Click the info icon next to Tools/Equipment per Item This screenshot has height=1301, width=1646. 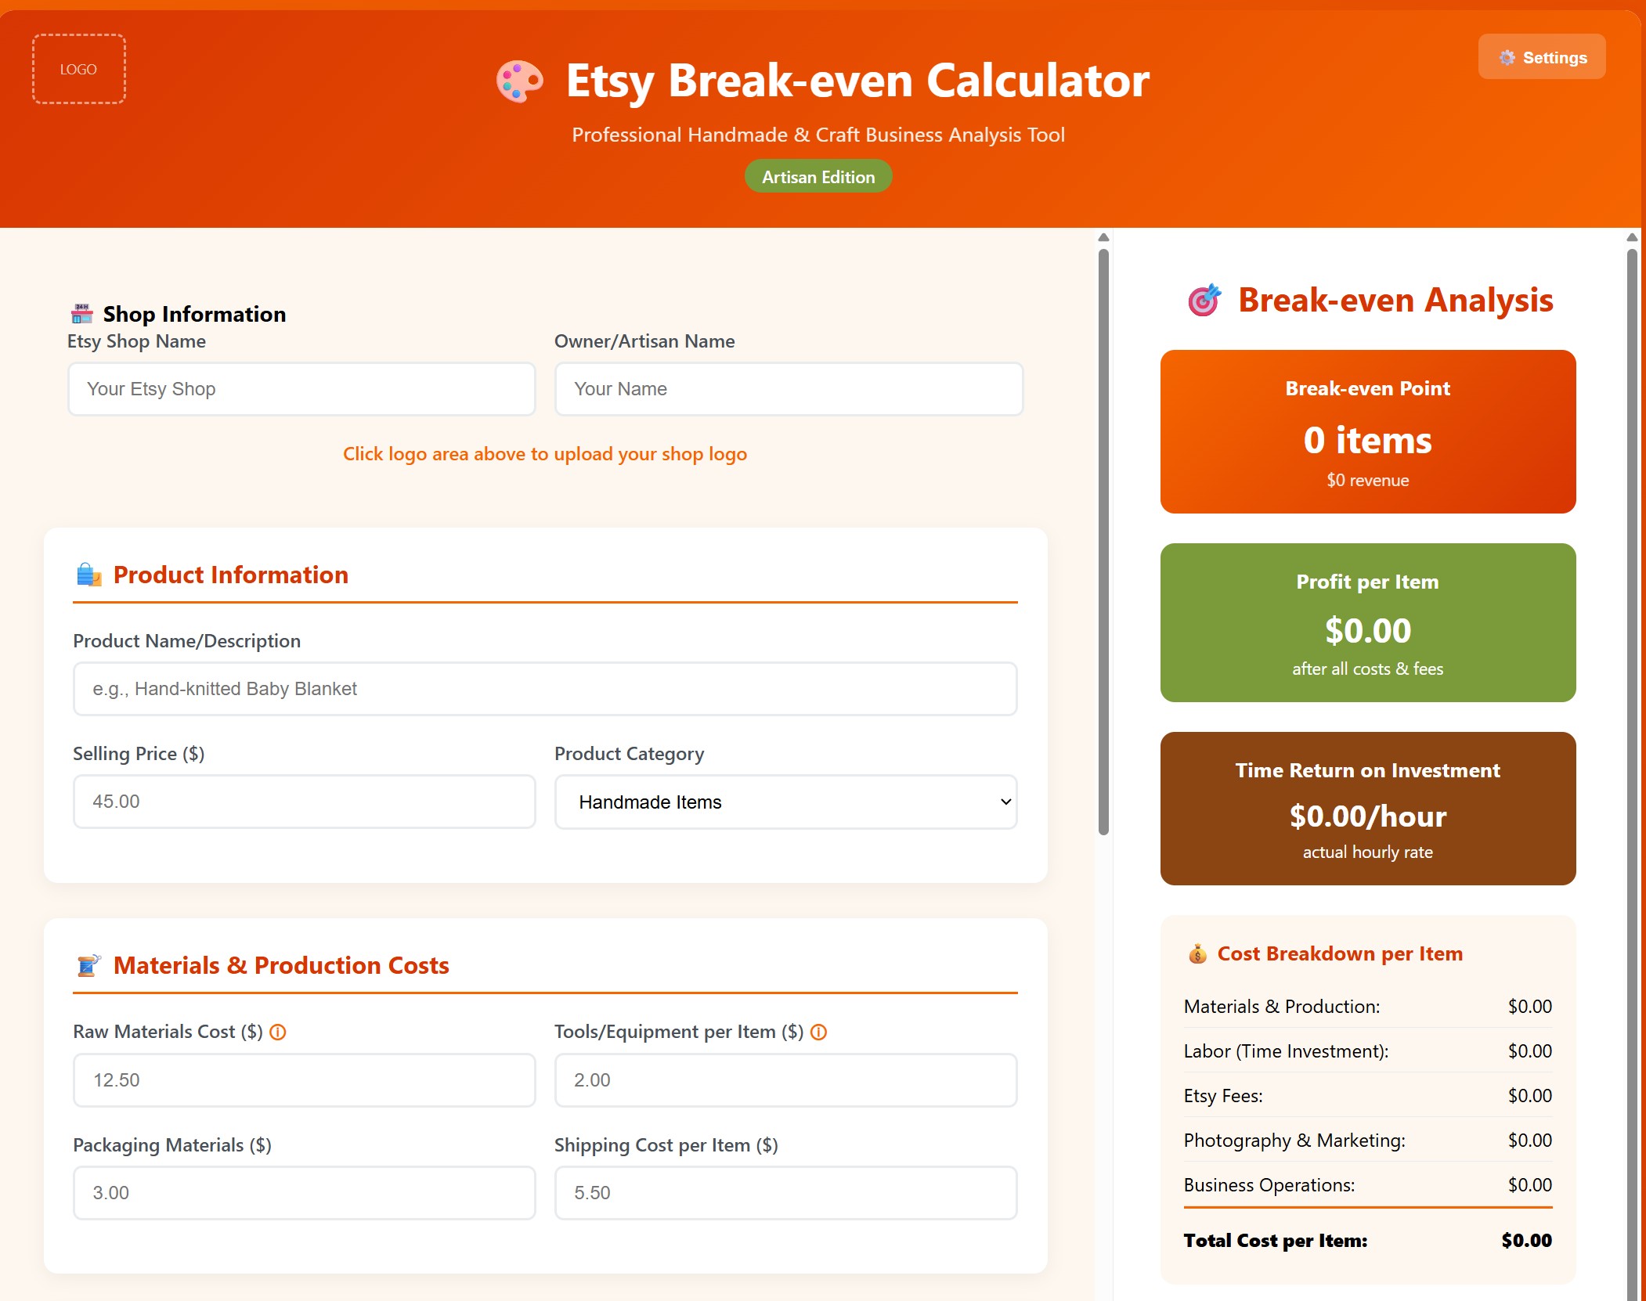click(818, 1032)
